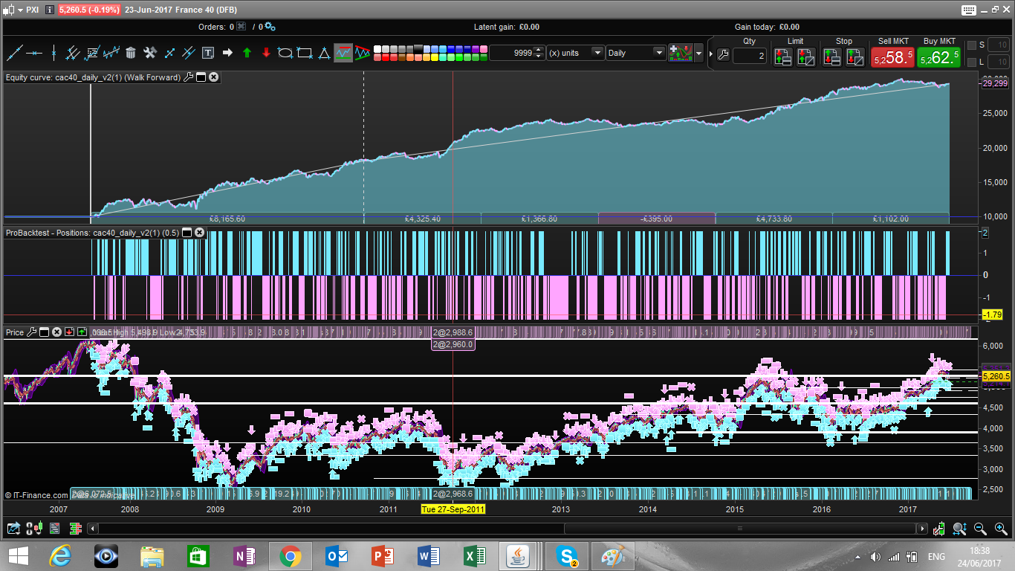1015x571 pixels.
Task: Select the trash can delete-objects tool
Action: pyautogui.click(x=131, y=53)
